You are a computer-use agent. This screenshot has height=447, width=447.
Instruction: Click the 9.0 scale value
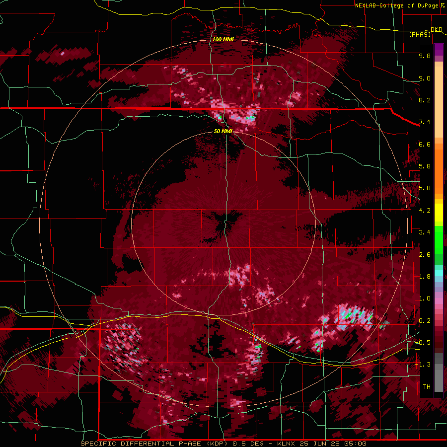pos(425,78)
